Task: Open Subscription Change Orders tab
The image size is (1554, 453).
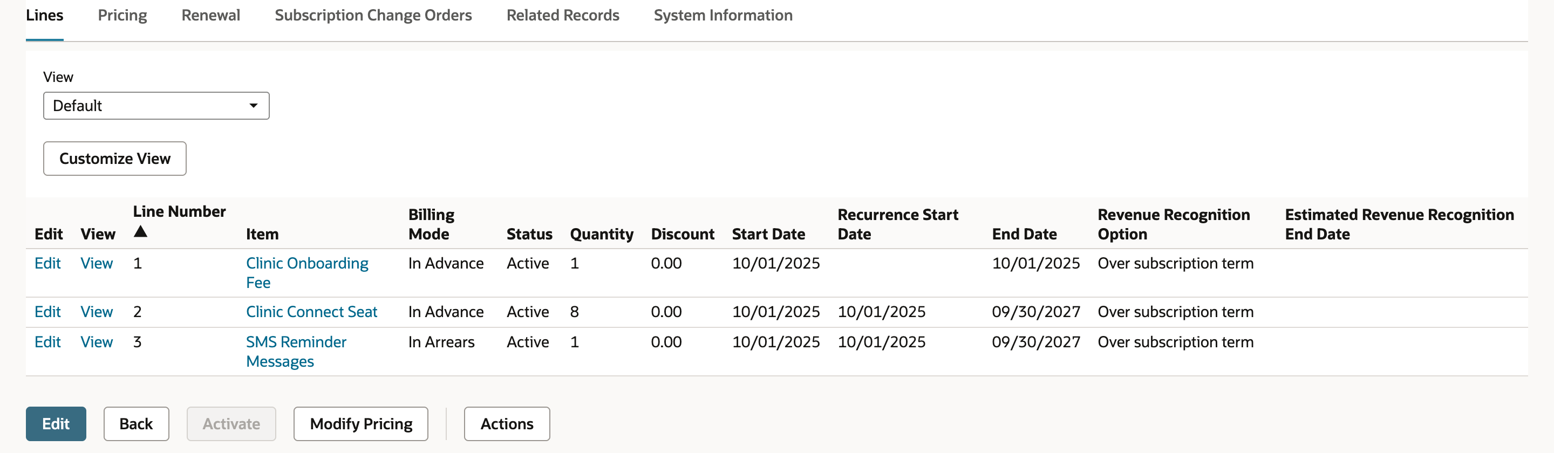Action: click(x=373, y=15)
